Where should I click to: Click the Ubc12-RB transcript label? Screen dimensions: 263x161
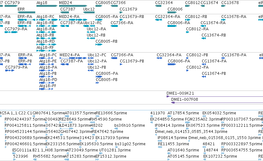pos(96,35)
